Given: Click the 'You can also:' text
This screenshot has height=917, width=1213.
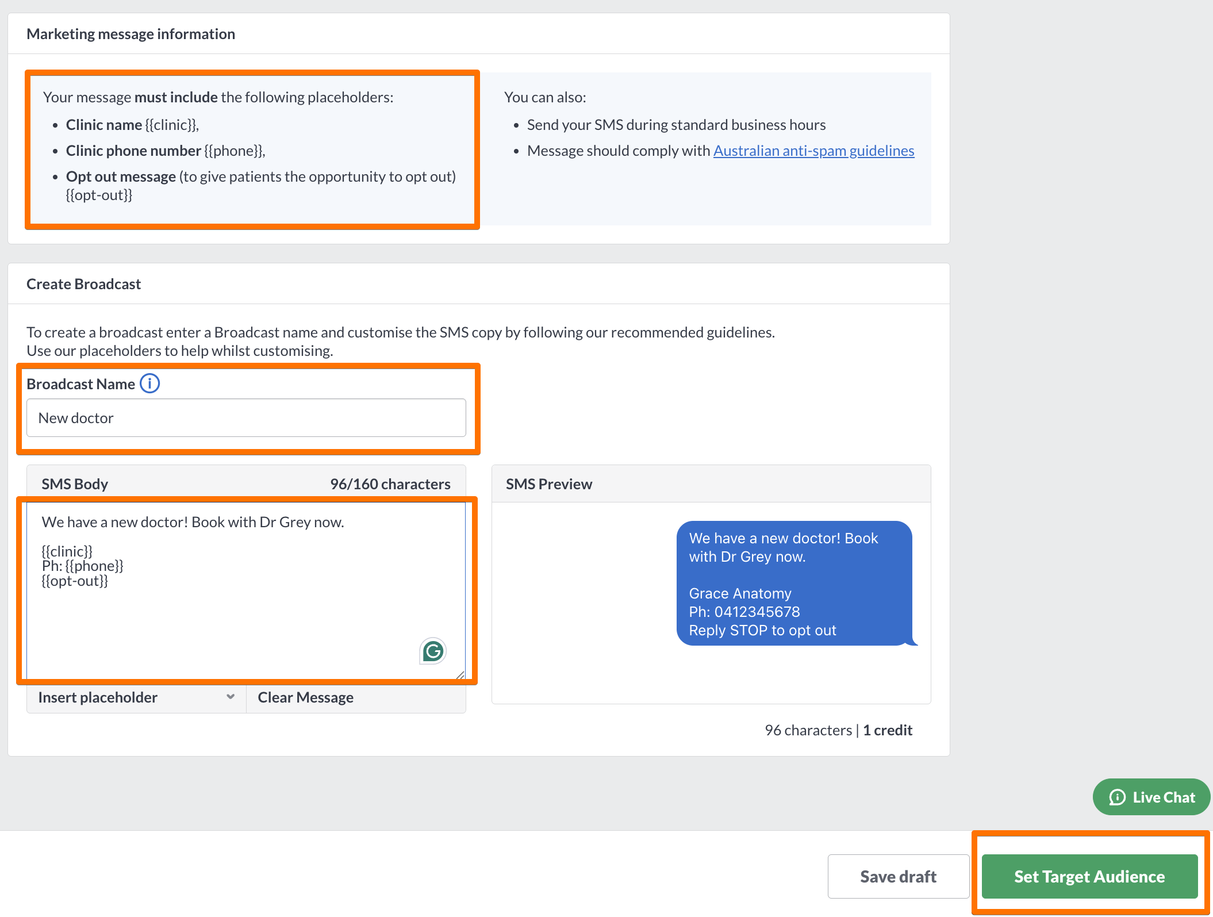Looking at the screenshot, I should 545,97.
